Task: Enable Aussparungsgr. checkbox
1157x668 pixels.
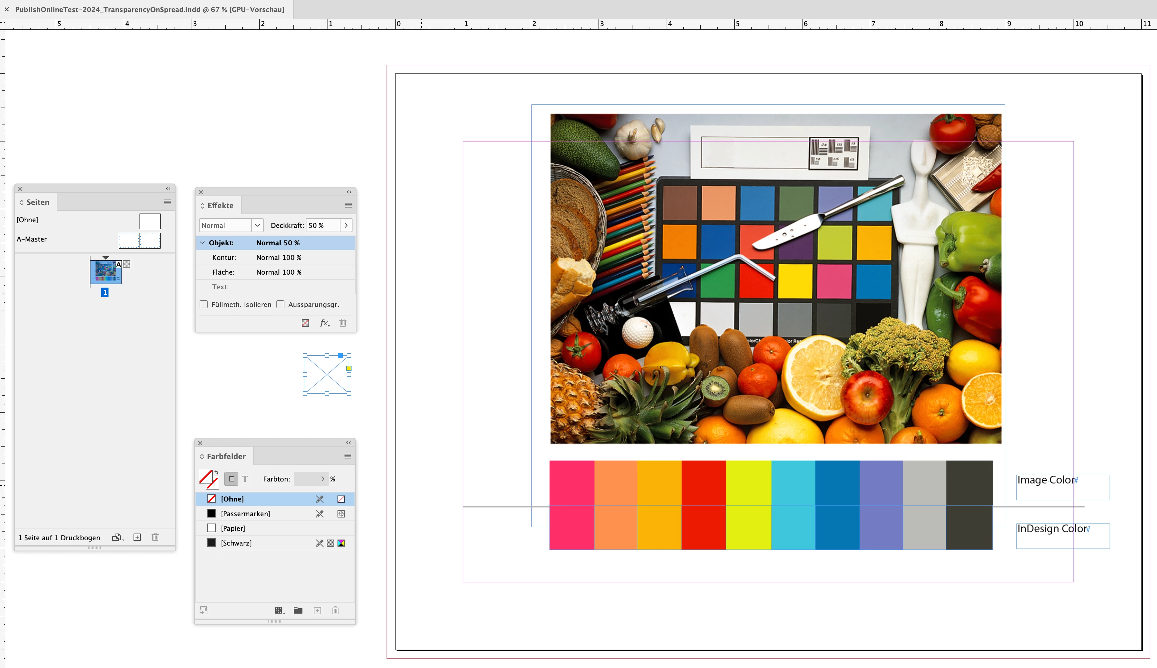Action: [x=280, y=305]
